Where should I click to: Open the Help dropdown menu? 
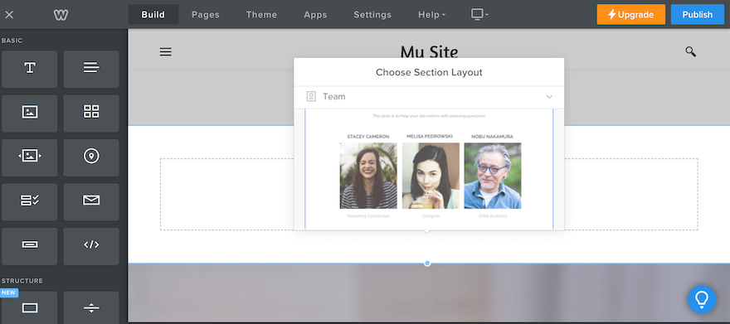[x=431, y=14]
